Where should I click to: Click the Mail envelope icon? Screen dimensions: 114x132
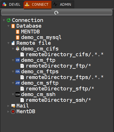(13, 106)
